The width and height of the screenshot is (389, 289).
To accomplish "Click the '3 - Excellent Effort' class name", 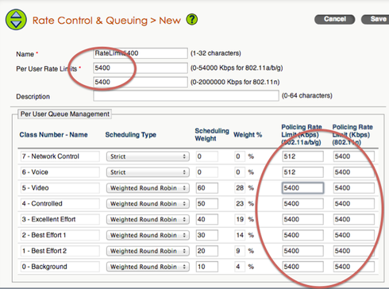I will pos(60,219).
